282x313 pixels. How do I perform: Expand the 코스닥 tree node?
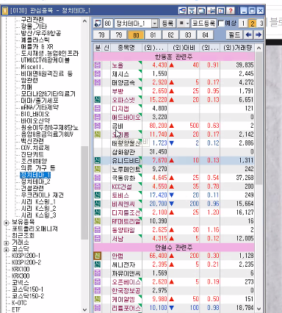pos(7,250)
